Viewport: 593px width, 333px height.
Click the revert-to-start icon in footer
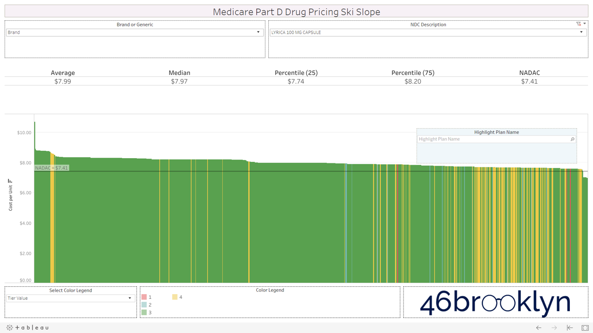point(570,327)
